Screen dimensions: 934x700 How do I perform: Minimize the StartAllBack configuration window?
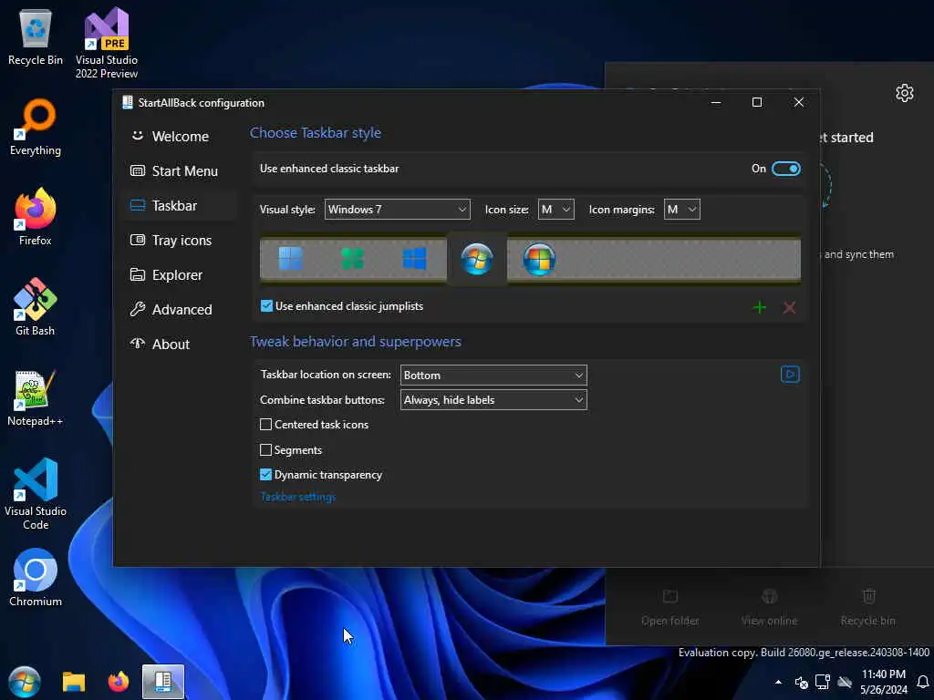click(716, 102)
